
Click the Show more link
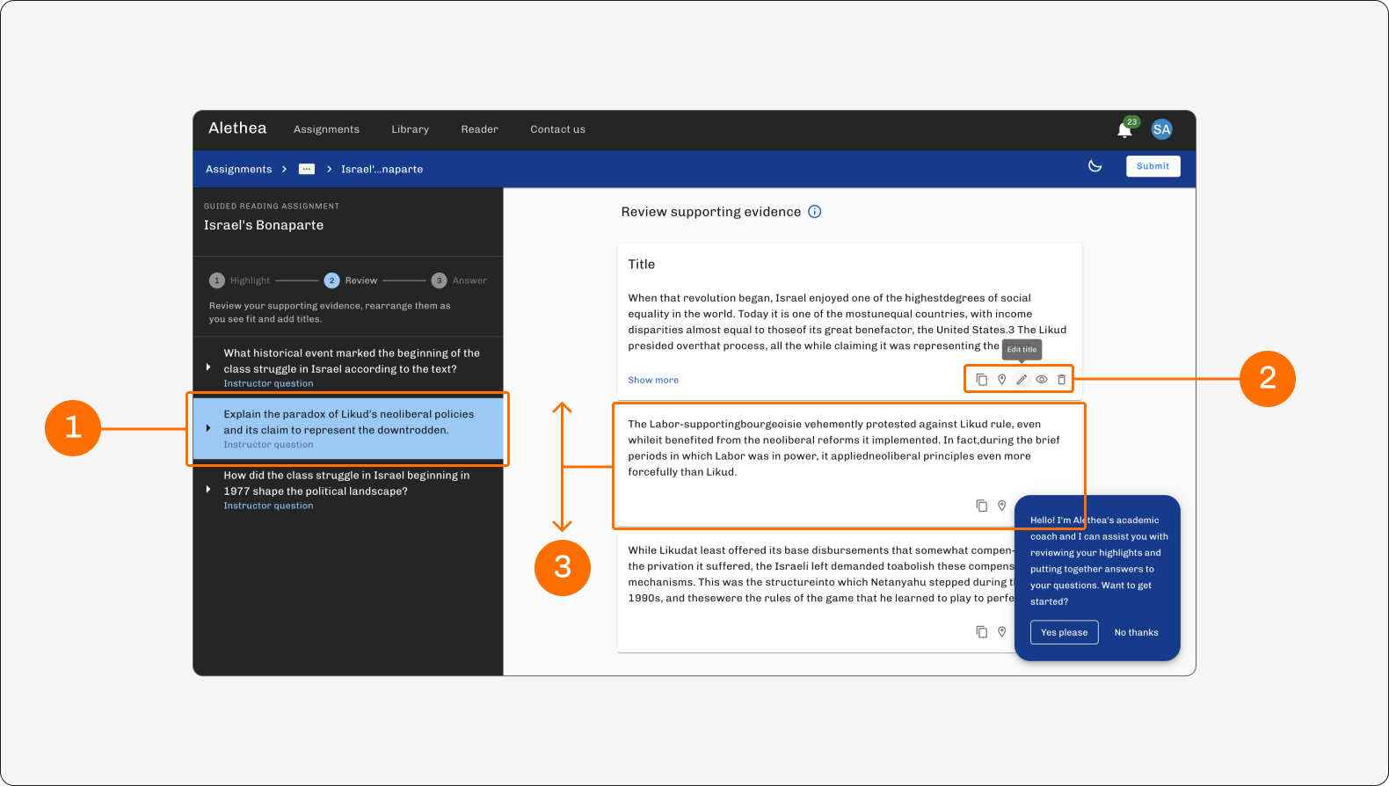tap(653, 381)
